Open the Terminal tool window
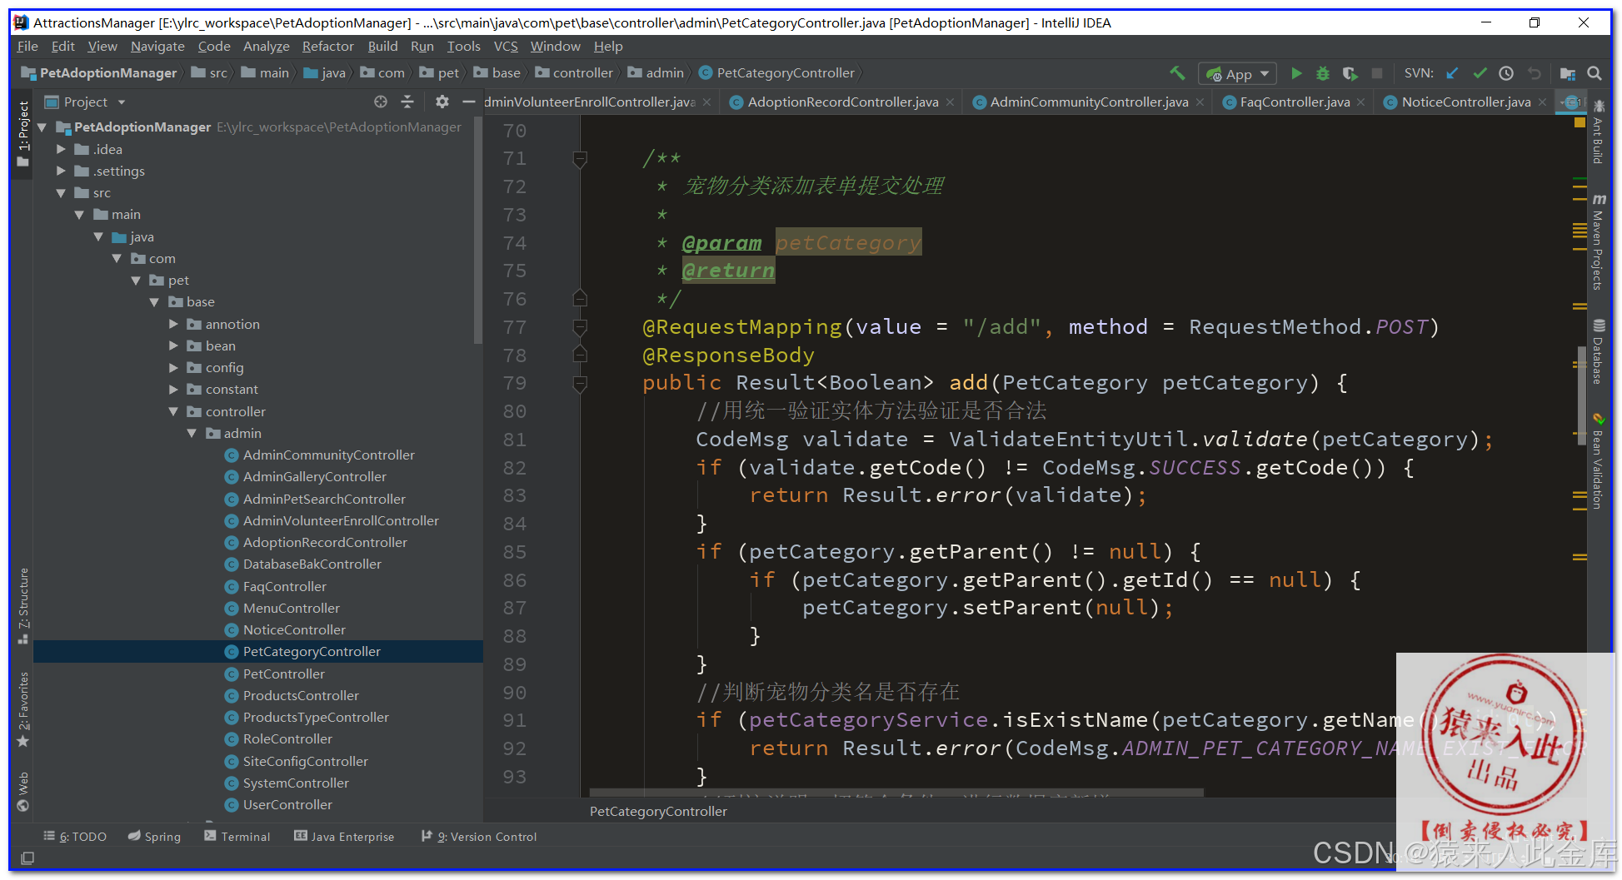1622x880 pixels. tap(237, 837)
